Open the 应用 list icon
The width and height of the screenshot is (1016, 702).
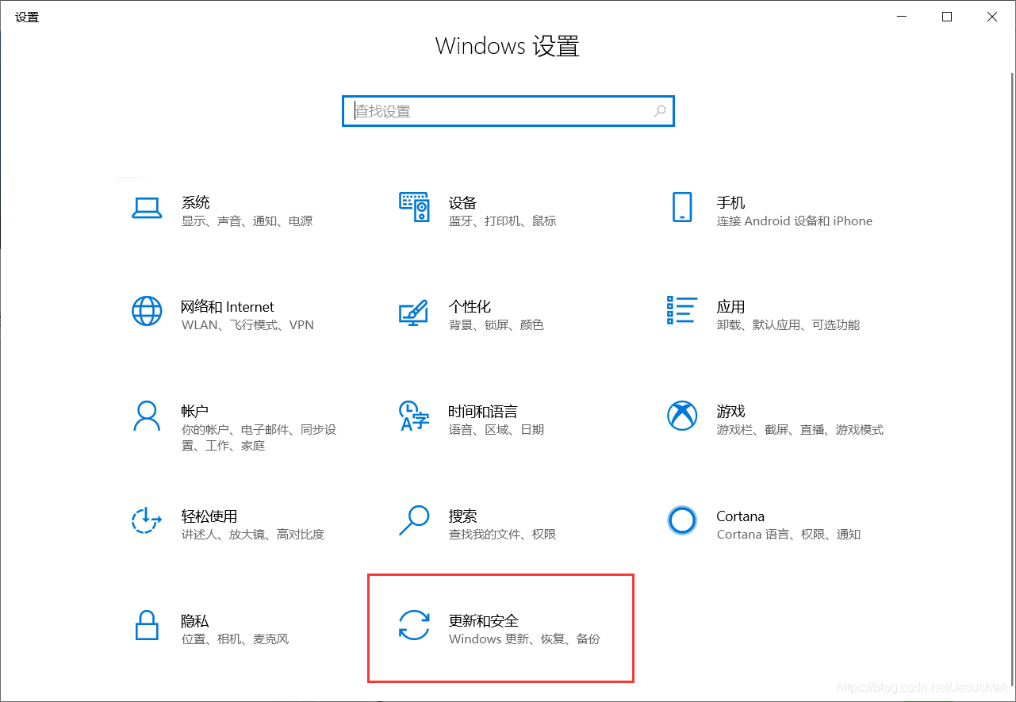tap(682, 311)
